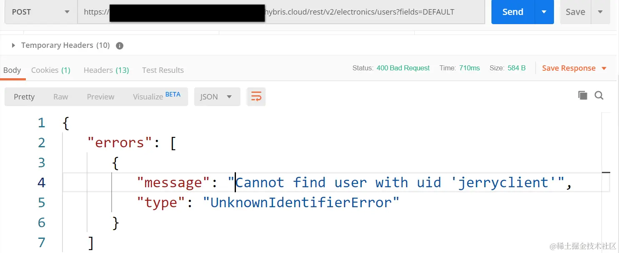Click line number 7 in the gutter
The image size is (619, 253).
point(41,243)
